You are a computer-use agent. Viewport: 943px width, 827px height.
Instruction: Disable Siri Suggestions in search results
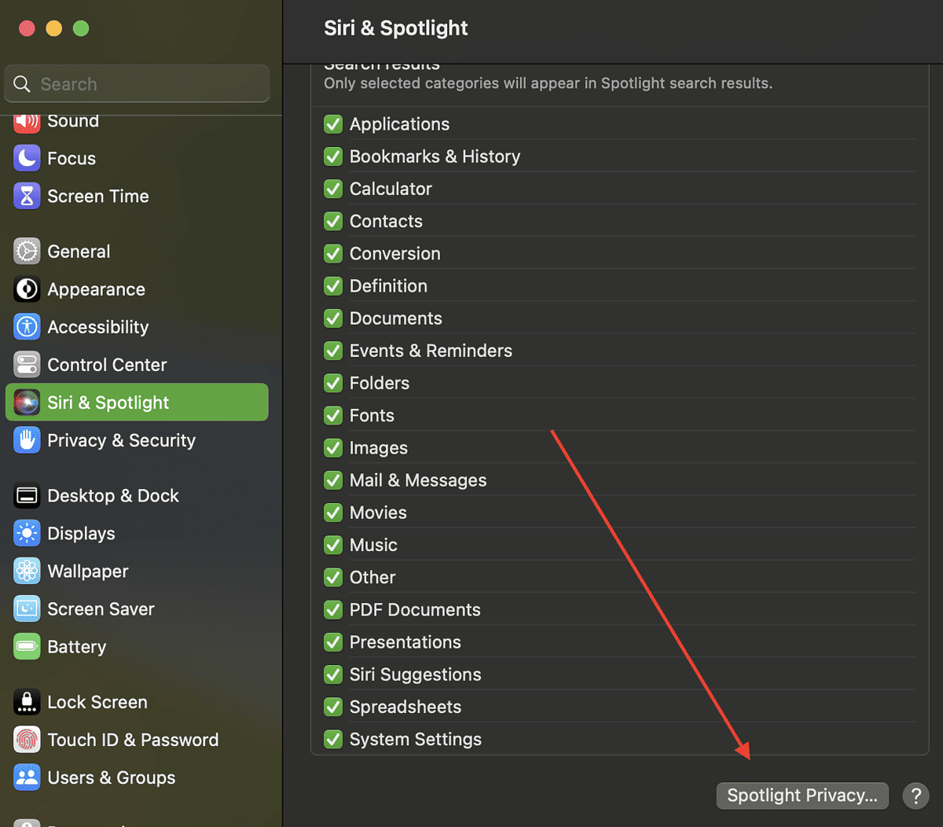[332, 674]
